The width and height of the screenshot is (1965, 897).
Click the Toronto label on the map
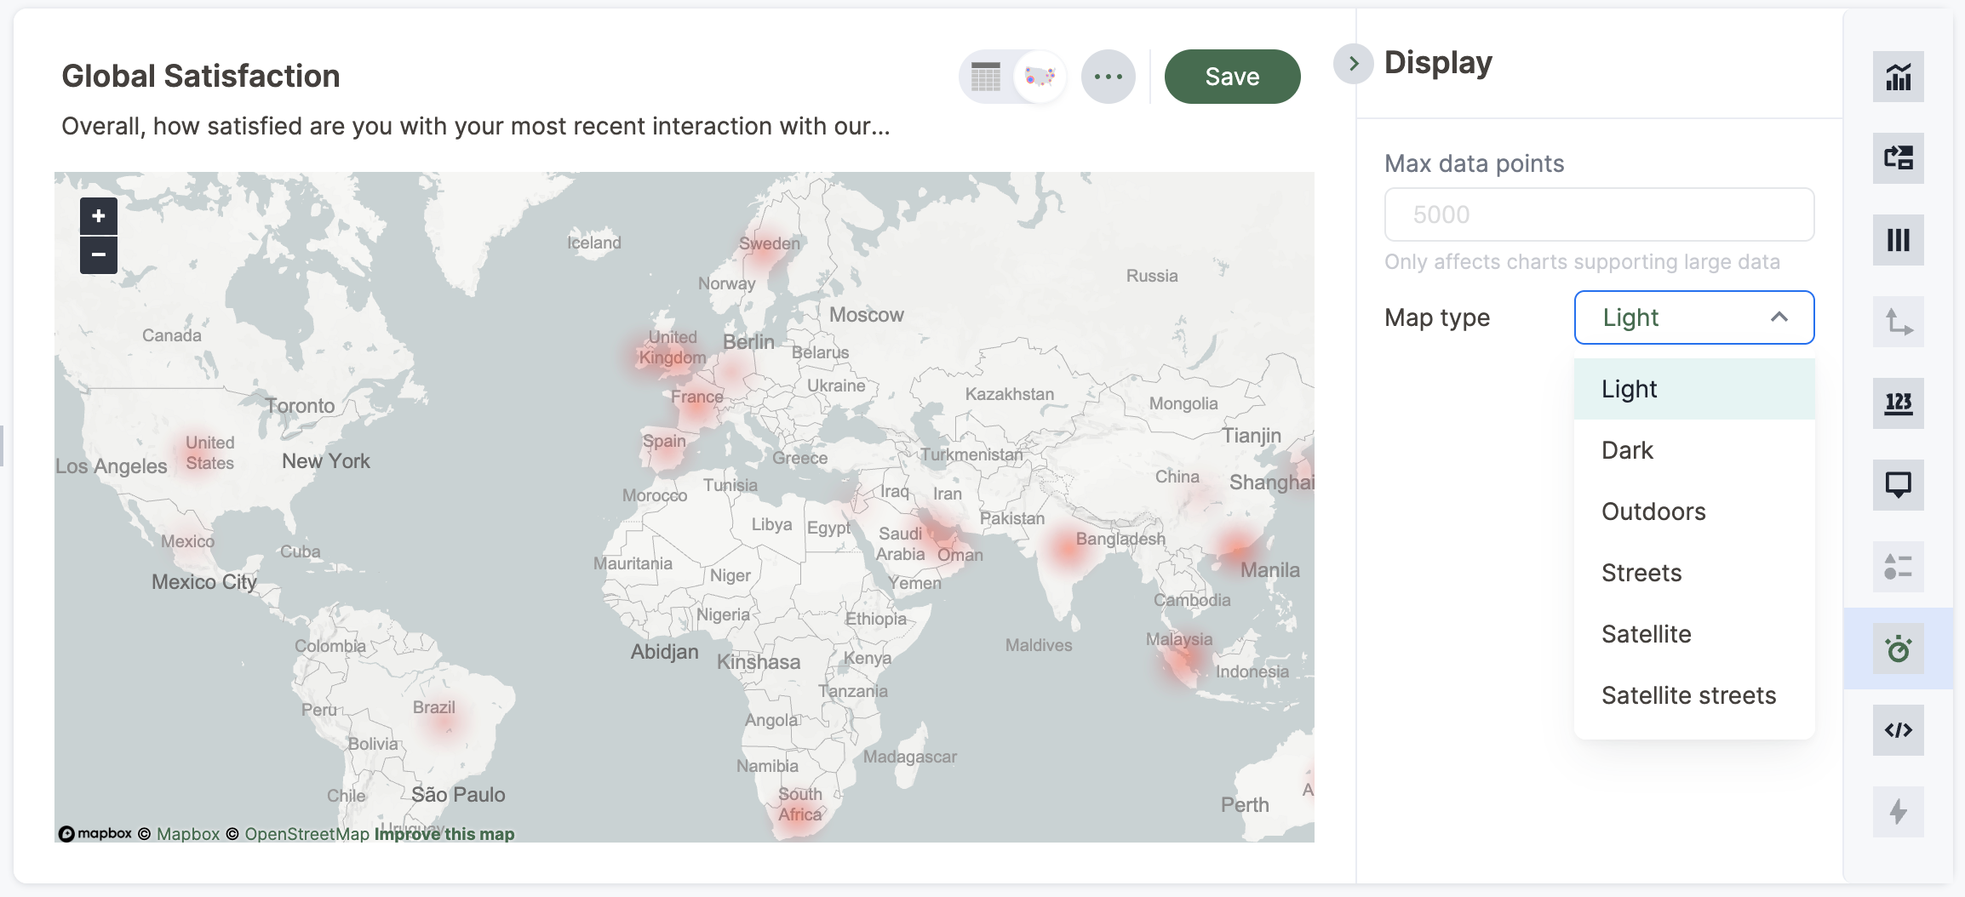coord(300,406)
